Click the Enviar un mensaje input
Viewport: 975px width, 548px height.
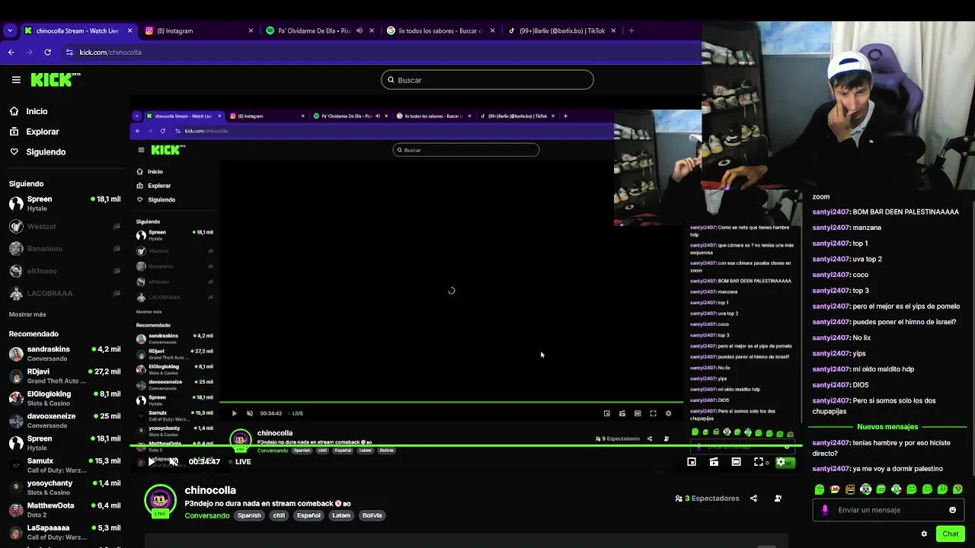[x=887, y=510]
